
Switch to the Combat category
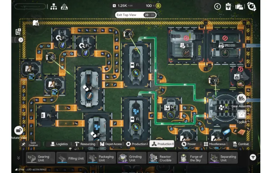[241, 144]
